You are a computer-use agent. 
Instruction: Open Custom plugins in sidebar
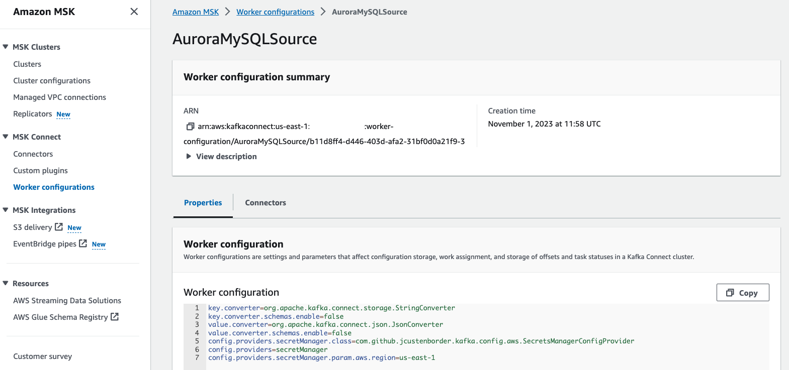point(41,171)
